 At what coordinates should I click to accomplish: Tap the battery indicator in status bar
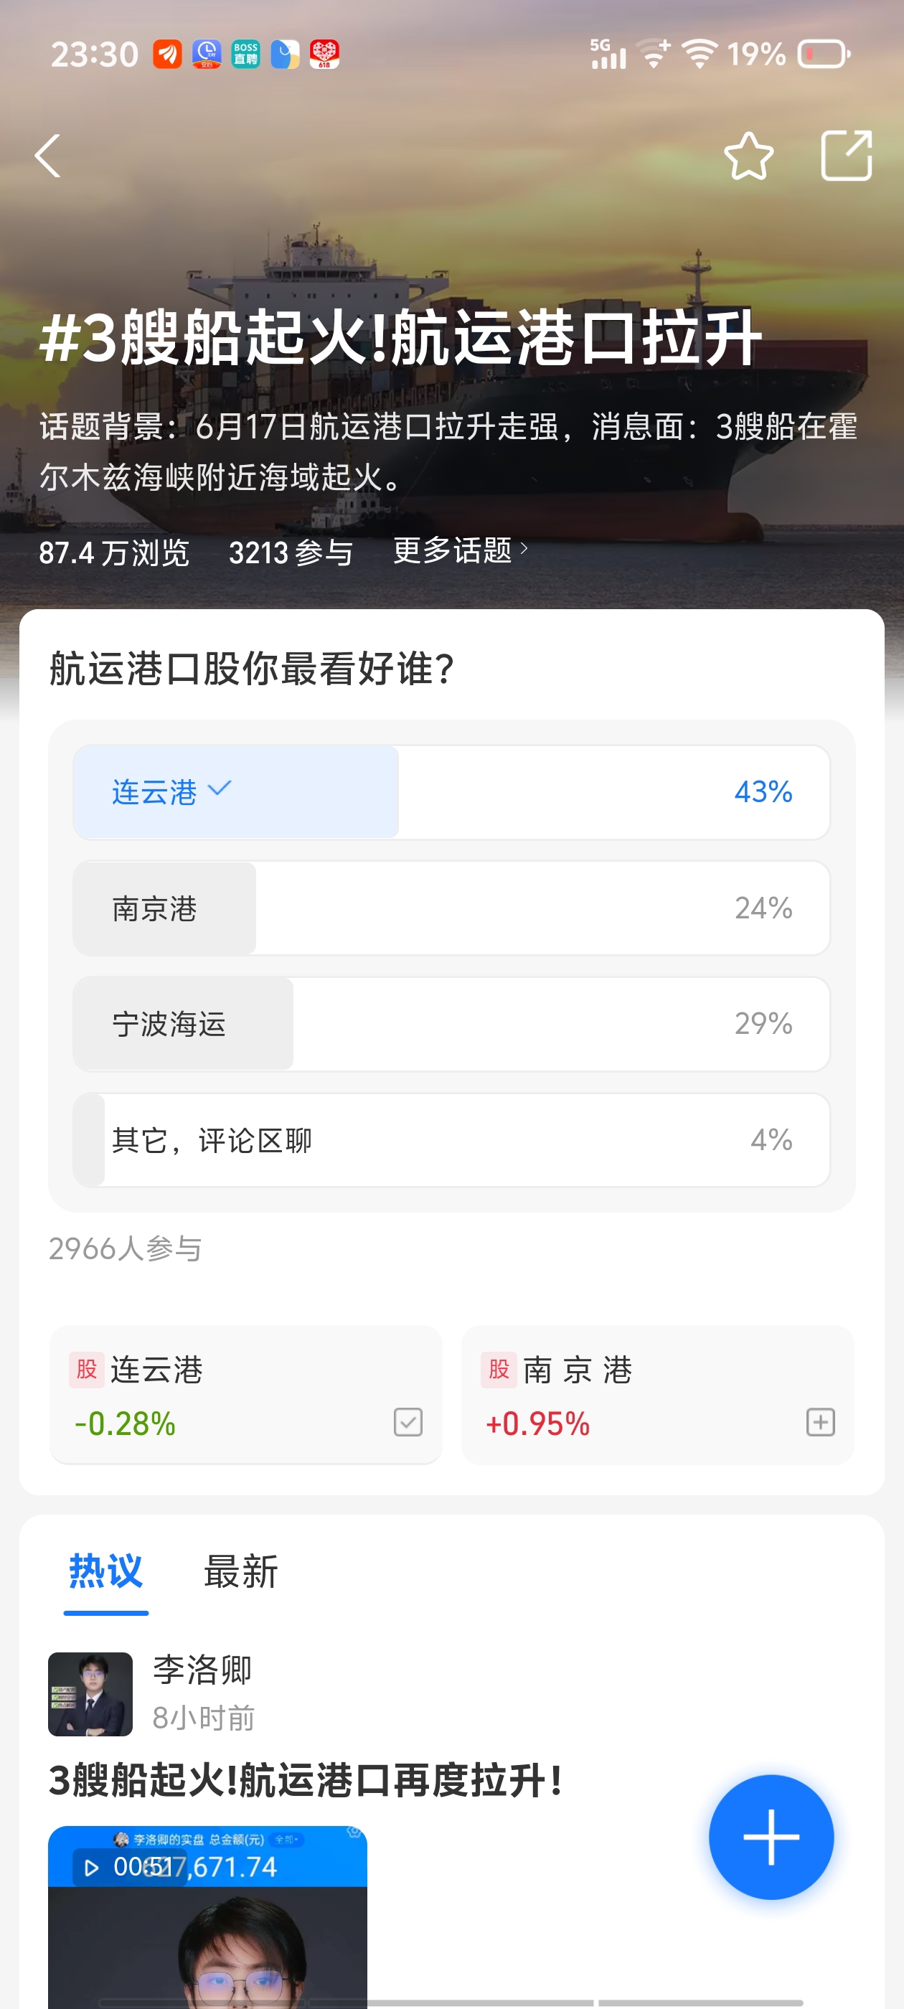pos(824,54)
